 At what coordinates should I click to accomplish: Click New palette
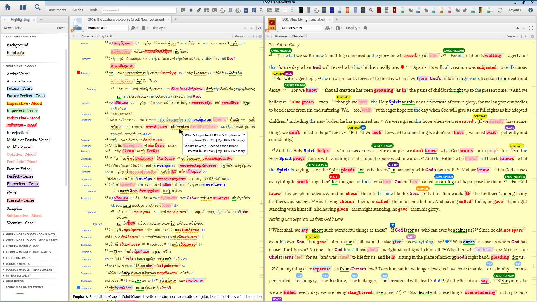point(13,28)
